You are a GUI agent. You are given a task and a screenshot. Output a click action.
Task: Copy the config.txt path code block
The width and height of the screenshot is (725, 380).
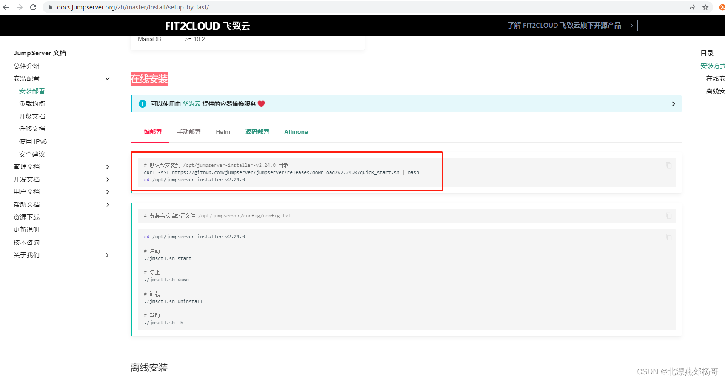pos(669,216)
